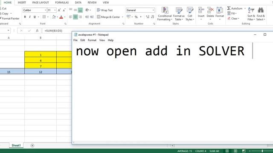273x153 pixels.
Task: Align cell text to the right
Action: (x=80, y=17)
